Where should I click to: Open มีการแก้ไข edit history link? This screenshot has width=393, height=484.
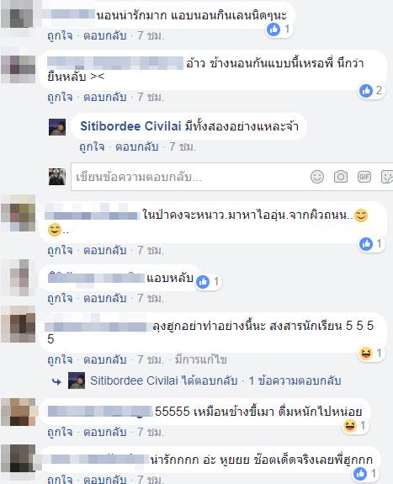[201, 359]
